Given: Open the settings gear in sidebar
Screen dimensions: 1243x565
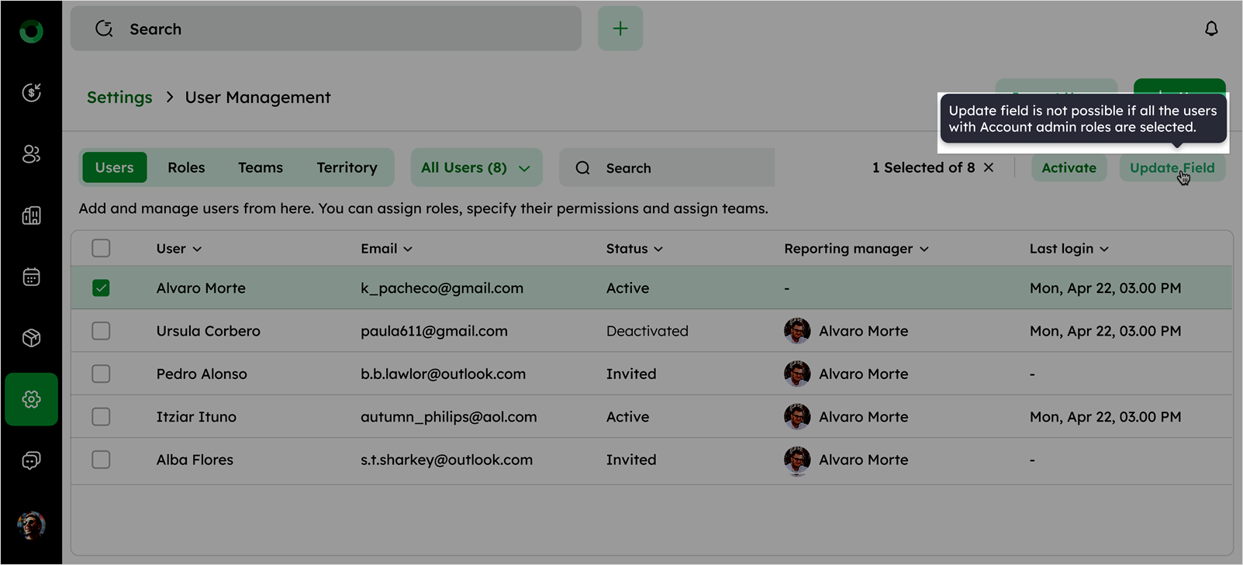Looking at the screenshot, I should (32, 399).
